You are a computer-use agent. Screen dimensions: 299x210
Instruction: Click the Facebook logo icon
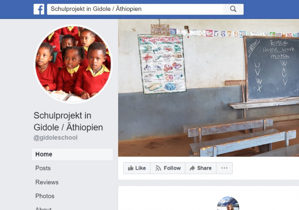click(39, 9)
